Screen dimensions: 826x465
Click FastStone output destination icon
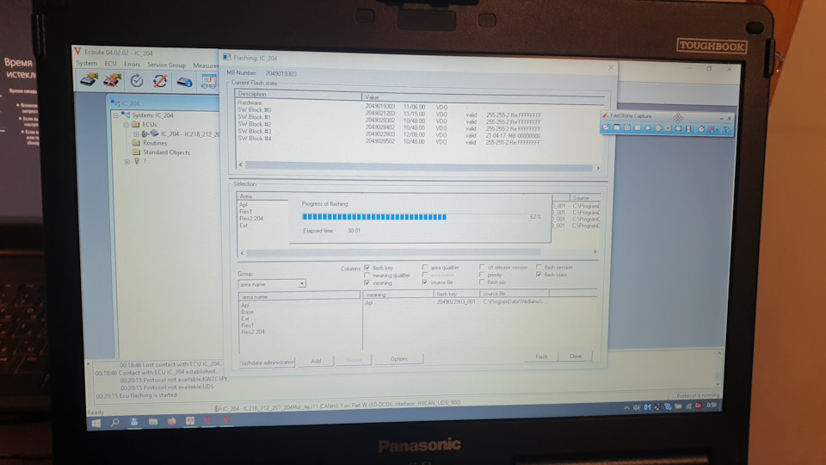(x=712, y=129)
